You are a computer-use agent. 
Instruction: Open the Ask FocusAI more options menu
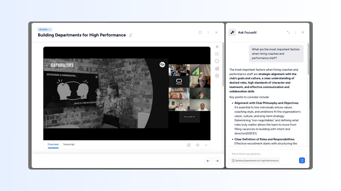click(295, 32)
